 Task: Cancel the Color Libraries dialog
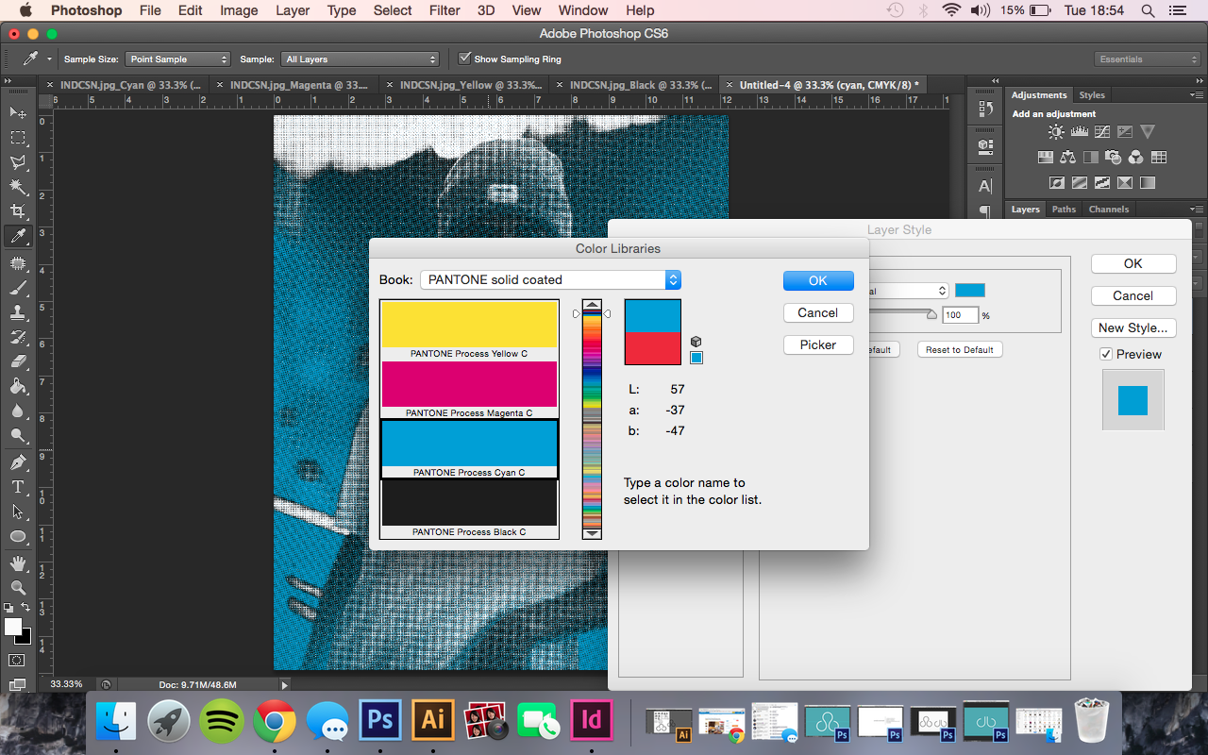click(x=818, y=312)
